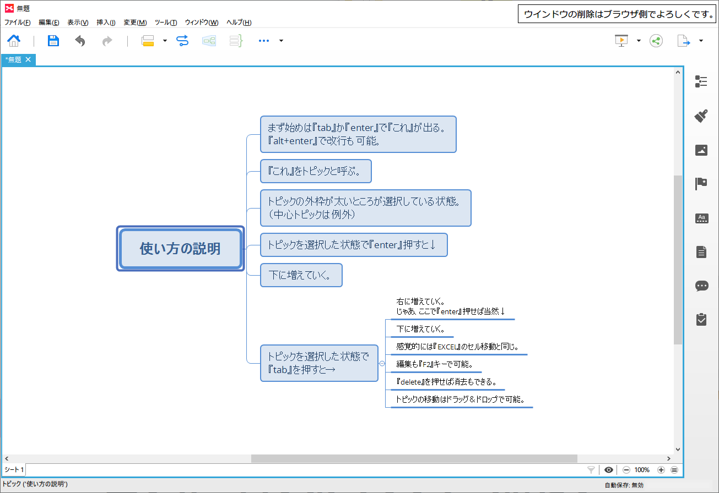Select subtopic 右に増えていく。
This screenshot has width=719, height=493.
click(x=451, y=306)
